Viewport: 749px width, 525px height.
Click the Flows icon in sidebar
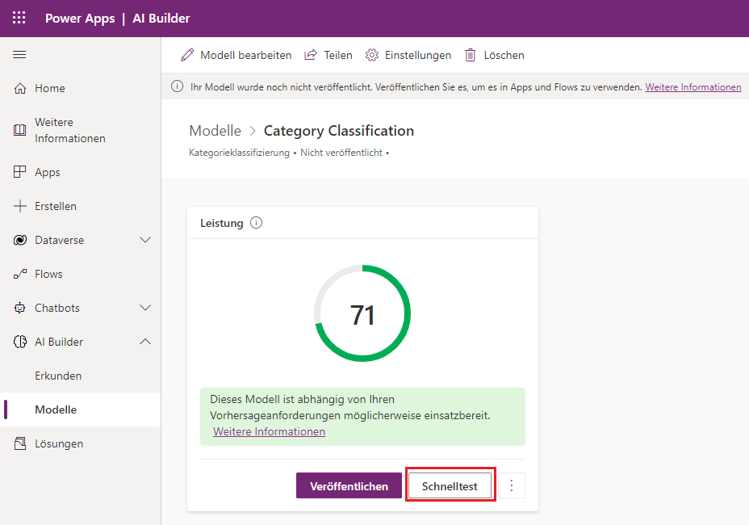coord(20,275)
